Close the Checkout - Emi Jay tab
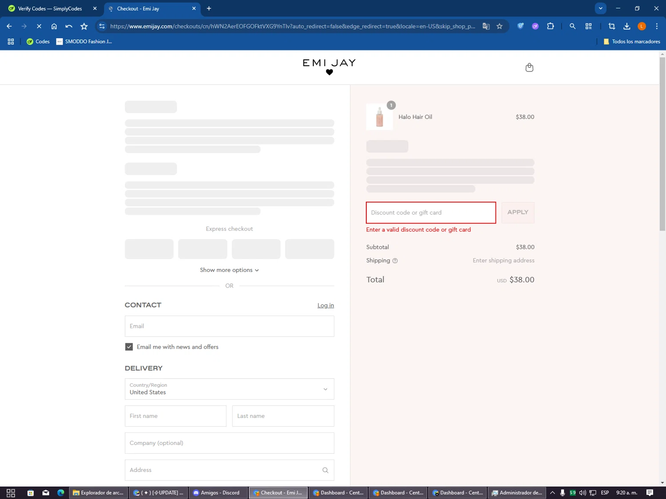This screenshot has height=499, width=666. [194, 8]
